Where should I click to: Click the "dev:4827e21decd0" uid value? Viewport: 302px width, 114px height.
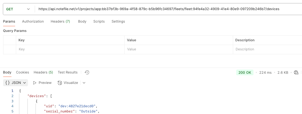click(x=77, y=106)
